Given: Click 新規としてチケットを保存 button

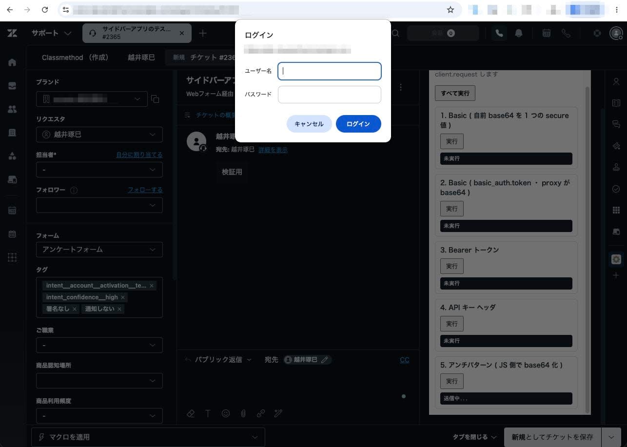Looking at the screenshot, I should click(x=552, y=437).
